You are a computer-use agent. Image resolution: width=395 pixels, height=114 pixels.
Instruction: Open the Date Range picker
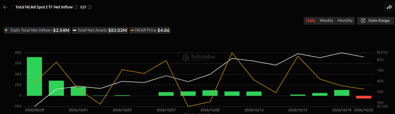(375, 21)
